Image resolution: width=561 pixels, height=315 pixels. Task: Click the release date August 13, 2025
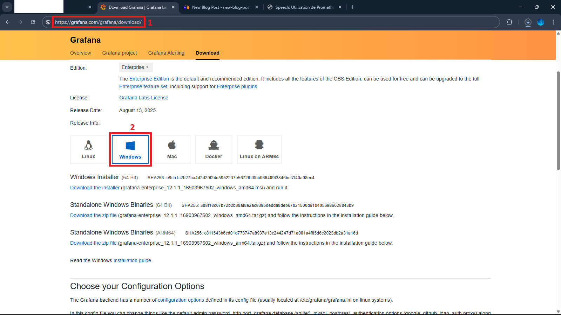pos(137,110)
